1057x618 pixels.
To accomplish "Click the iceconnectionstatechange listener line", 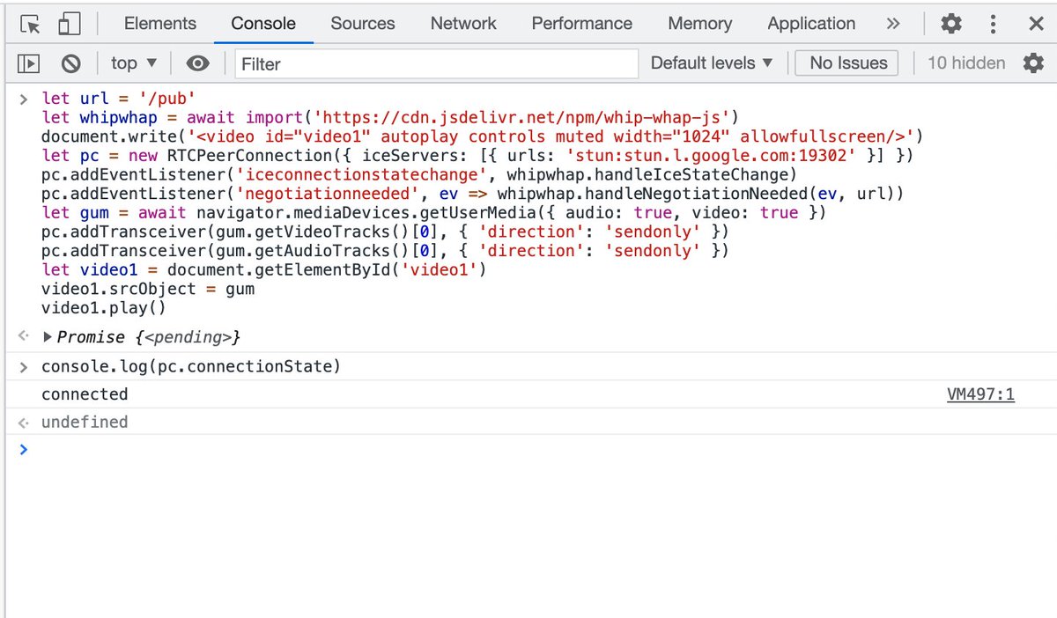I will (419, 174).
